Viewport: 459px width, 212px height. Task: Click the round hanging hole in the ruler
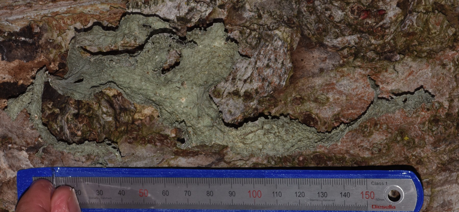pyautogui.click(x=395, y=196)
